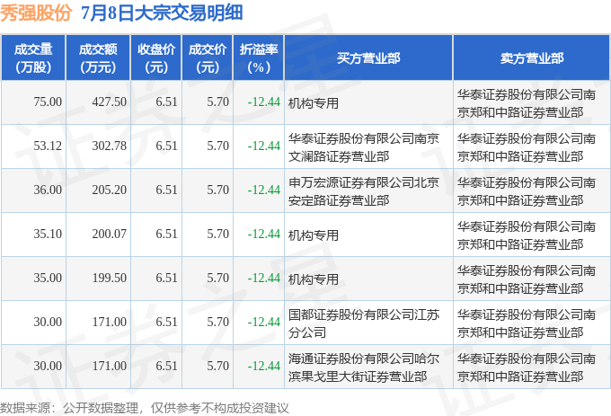This screenshot has width=611, height=416.
Task: Click the 买方营业部 column header
Action: [x=368, y=58]
